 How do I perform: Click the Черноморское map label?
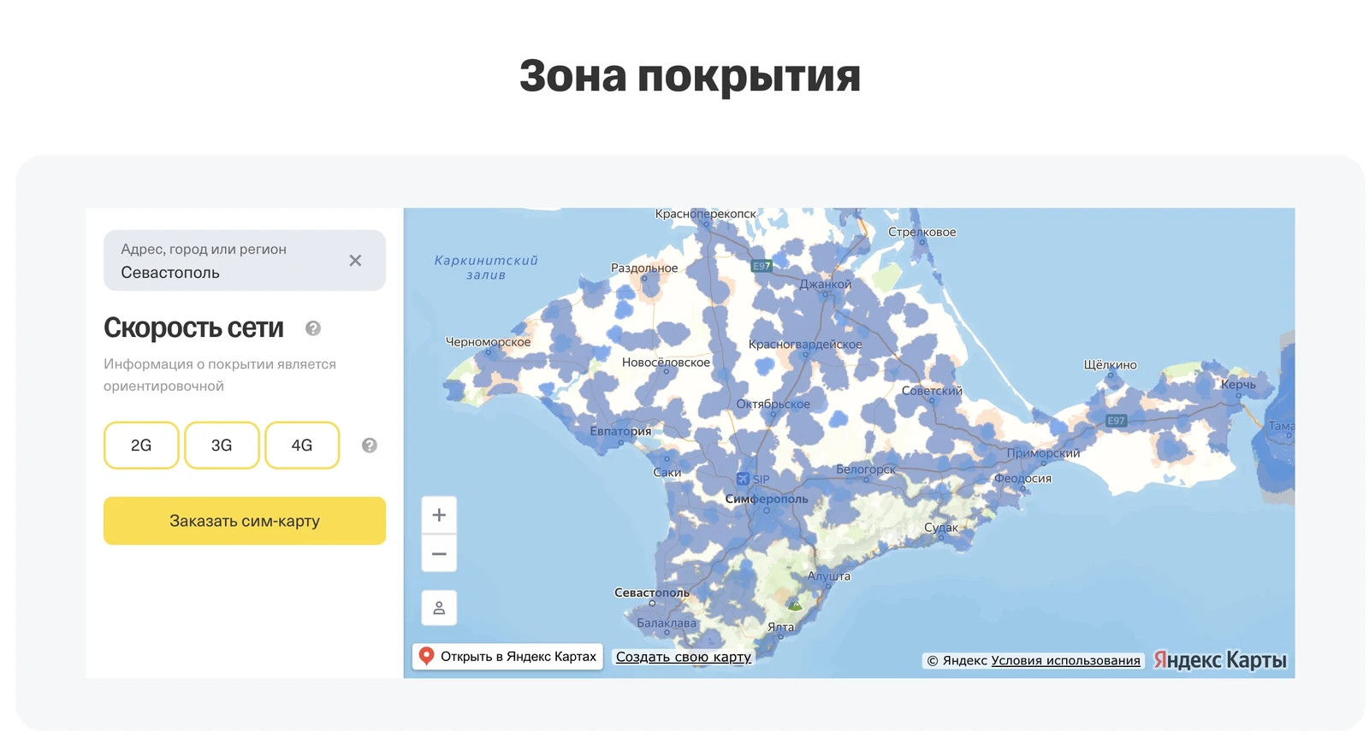[x=488, y=342]
